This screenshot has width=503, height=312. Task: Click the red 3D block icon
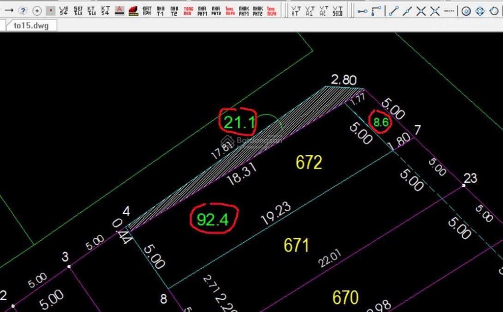point(133,11)
